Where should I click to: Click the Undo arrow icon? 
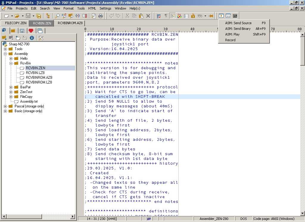tap(111, 16)
